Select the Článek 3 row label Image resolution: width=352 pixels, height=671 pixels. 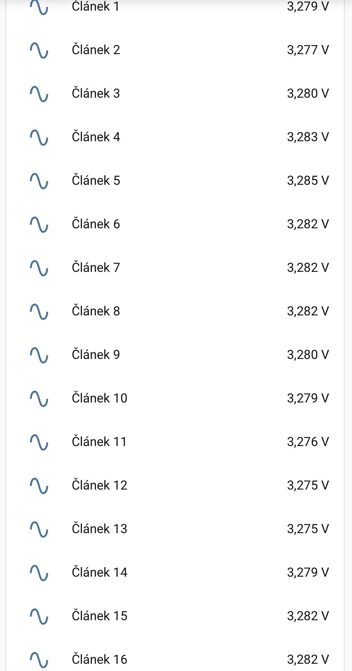[96, 93]
